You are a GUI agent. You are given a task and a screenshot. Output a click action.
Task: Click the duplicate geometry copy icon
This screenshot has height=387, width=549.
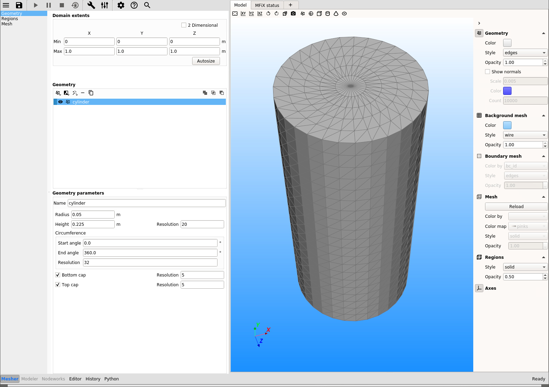91,93
